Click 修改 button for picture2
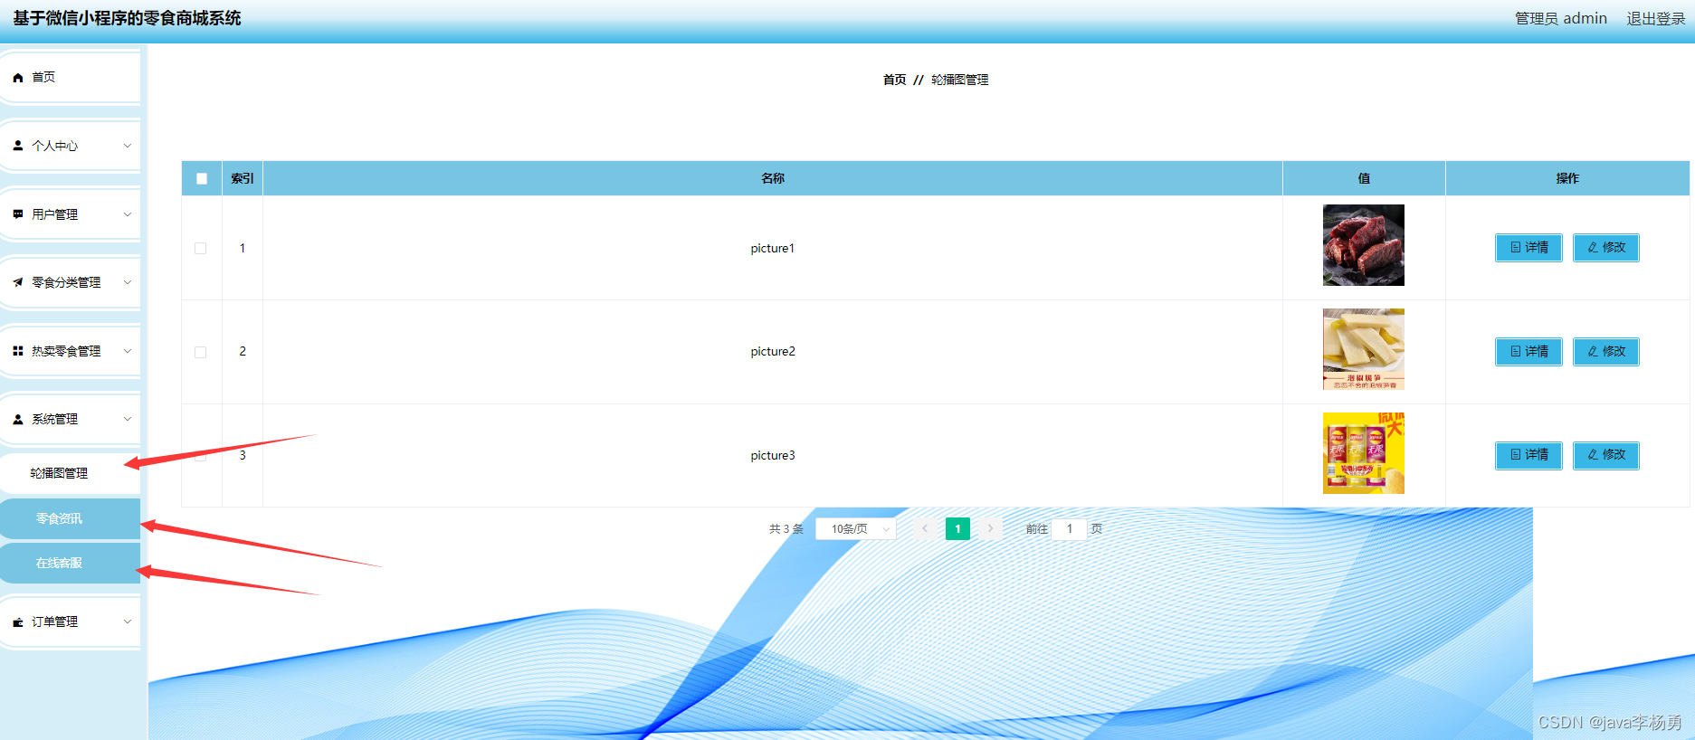Image resolution: width=1695 pixels, height=740 pixels. [x=1605, y=351]
